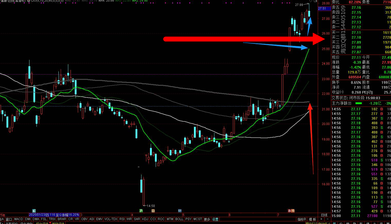Show the RSI indicator
The image size is (391, 224).
(x=122, y=219)
